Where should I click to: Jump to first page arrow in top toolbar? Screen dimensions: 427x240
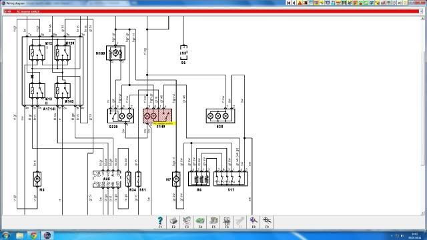289,3
